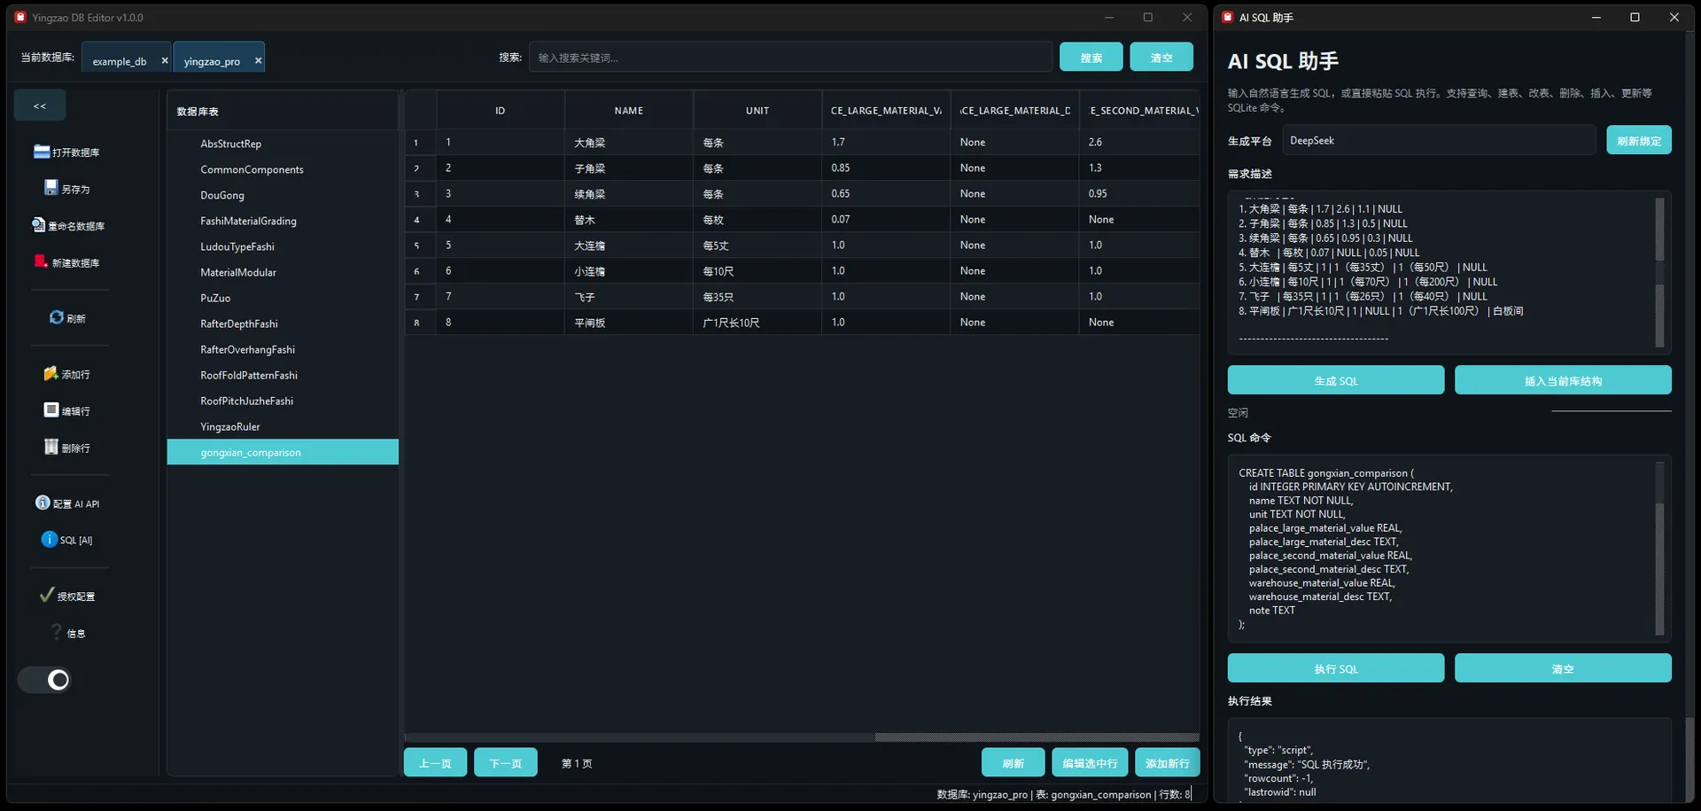The height and width of the screenshot is (811, 1701).
Task: Close the yingzao_pro database tab
Action: pos(258,60)
